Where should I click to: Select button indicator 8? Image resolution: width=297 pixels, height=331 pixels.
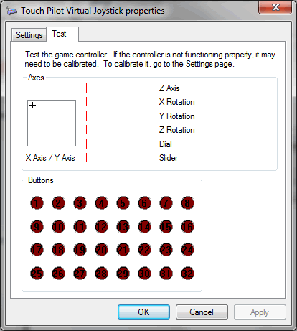point(187,203)
